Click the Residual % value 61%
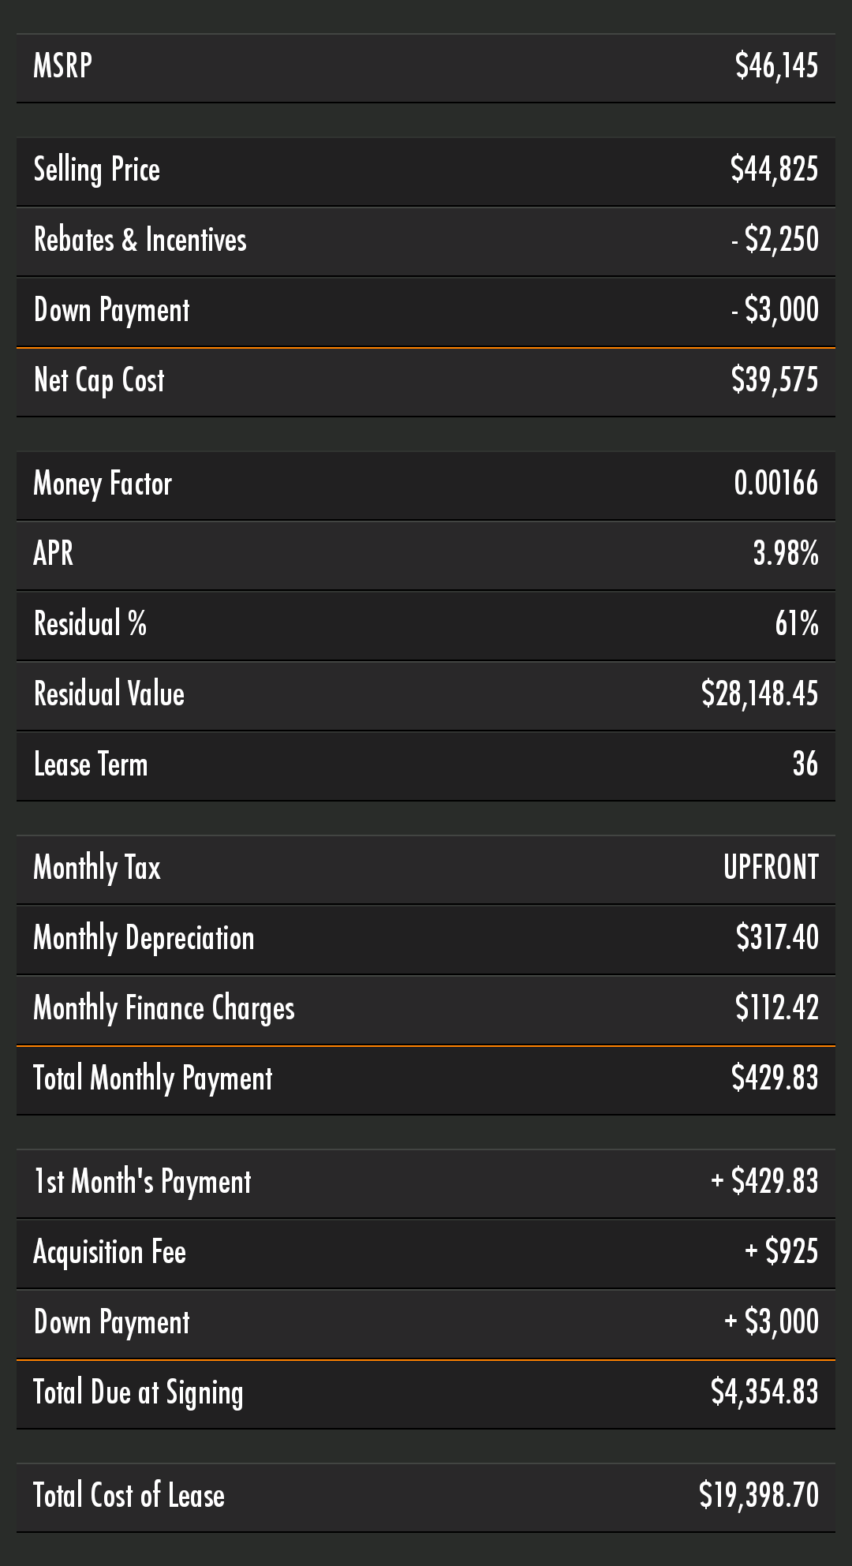This screenshot has height=1566, width=852. (x=796, y=624)
